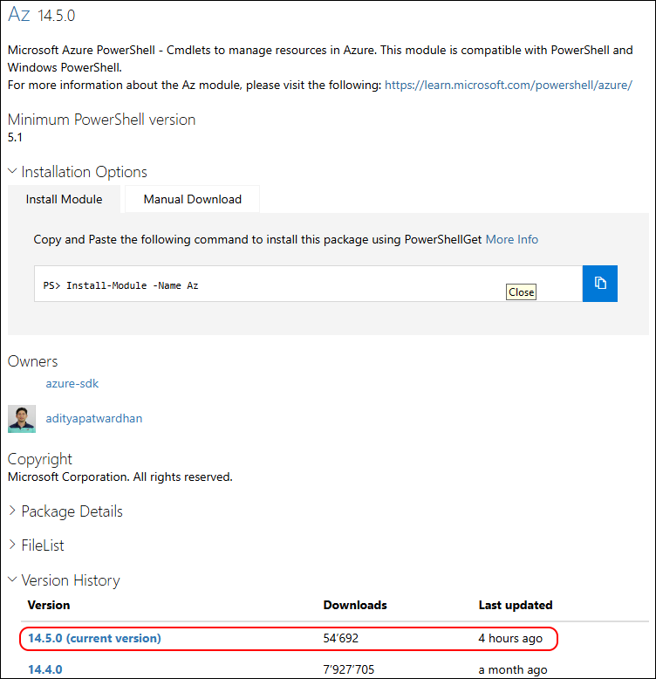Screen dimensions: 656x679
Task: Open adityapatwardhan's avatar picture
Action: coord(22,418)
